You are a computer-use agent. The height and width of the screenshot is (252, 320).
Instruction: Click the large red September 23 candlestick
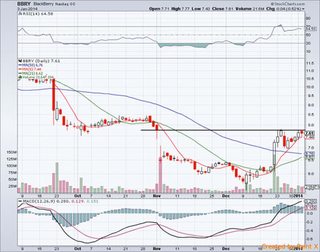pos(54,95)
